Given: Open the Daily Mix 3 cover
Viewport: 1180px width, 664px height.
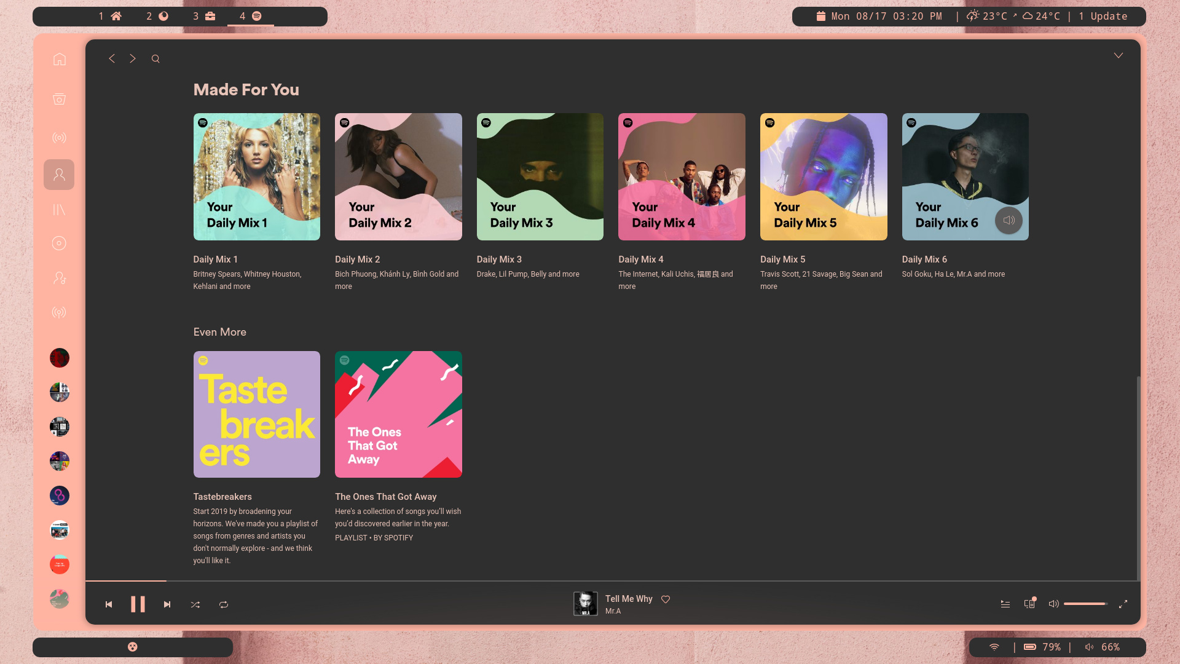Looking at the screenshot, I should [x=540, y=176].
